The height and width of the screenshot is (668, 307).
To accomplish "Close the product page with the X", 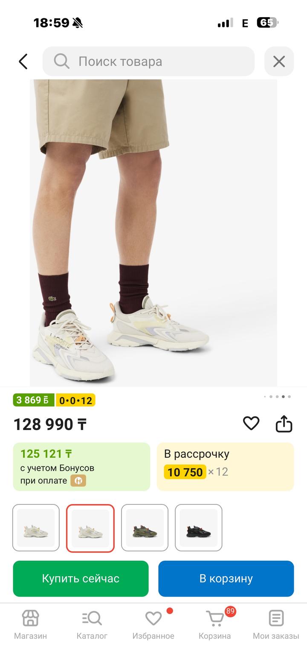I will tap(279, 61).
